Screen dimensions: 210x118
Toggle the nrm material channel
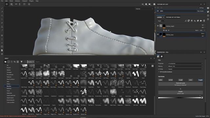coord(191,80)
